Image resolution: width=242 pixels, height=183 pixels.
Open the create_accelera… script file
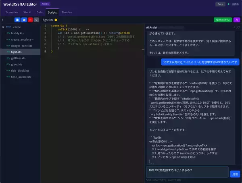(22, 40)
